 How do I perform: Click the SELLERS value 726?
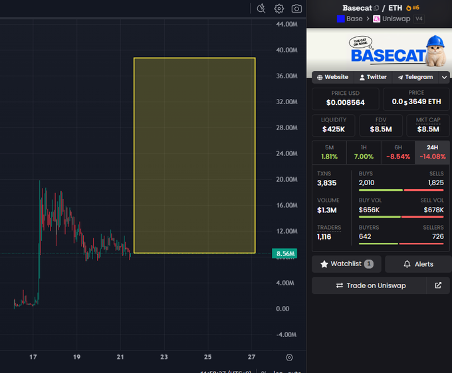pyautogui.click(x=438, y=236)
